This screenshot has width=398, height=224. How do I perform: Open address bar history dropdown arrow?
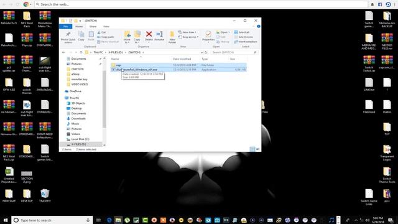click(x=201, y=52)
